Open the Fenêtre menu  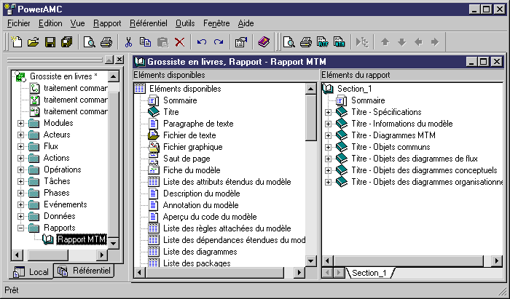216,23
